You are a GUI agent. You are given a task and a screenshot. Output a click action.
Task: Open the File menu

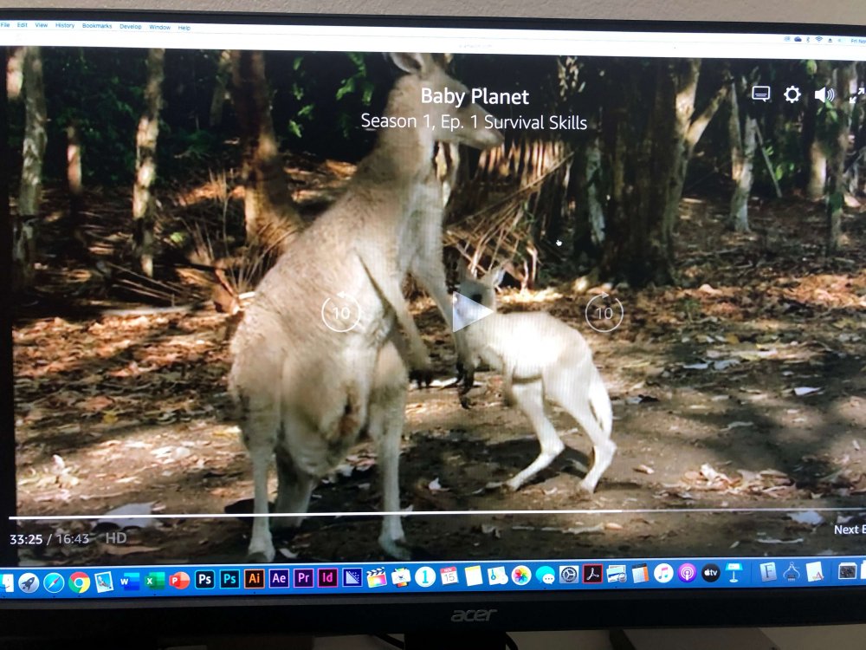(5, 25)
